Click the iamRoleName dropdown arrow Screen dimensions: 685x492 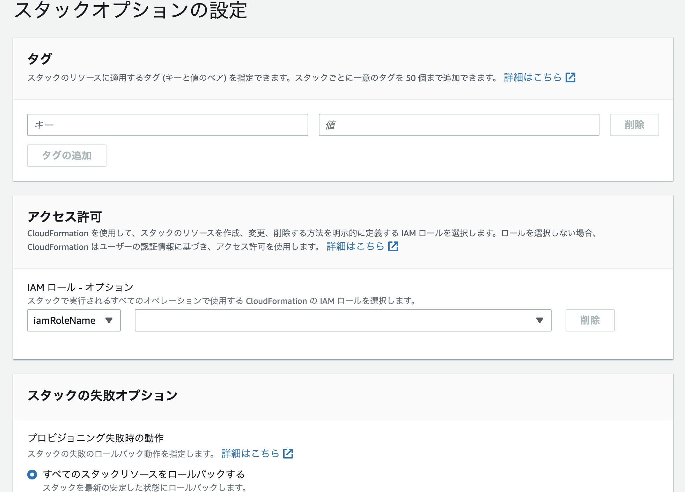pyautogui.click(x=109, y=320)
